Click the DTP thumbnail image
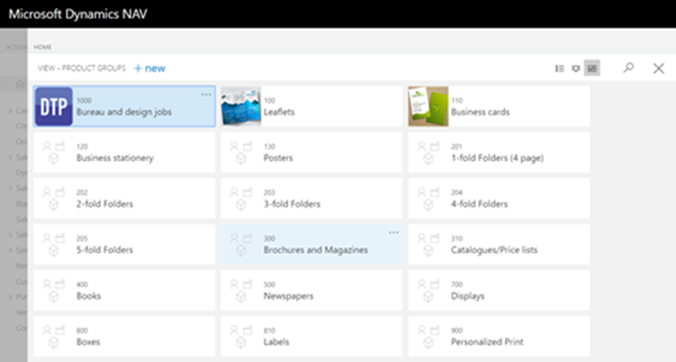Viewport: 676px width, 362px height. tap(53, 107)
